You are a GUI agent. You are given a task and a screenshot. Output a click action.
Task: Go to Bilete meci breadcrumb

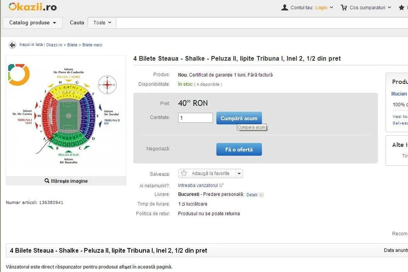point(92,45)
